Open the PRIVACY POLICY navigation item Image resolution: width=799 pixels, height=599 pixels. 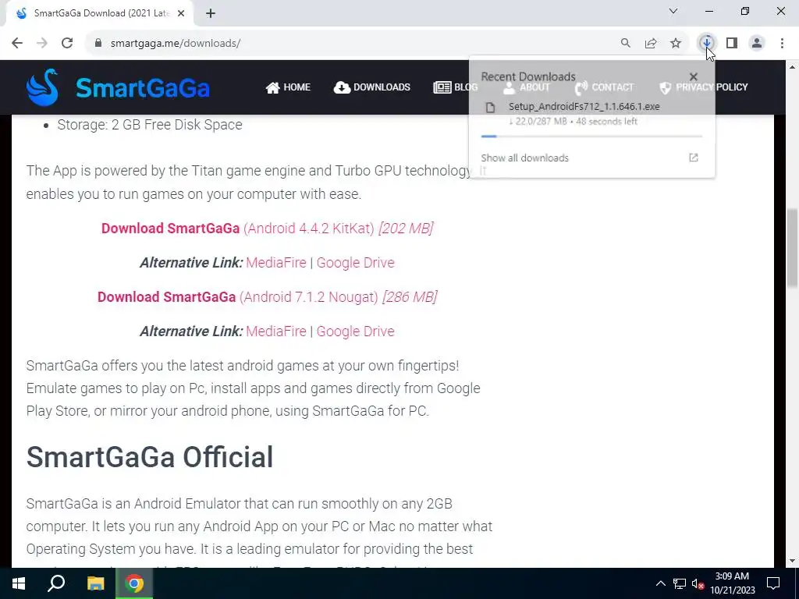coord(703,87)
